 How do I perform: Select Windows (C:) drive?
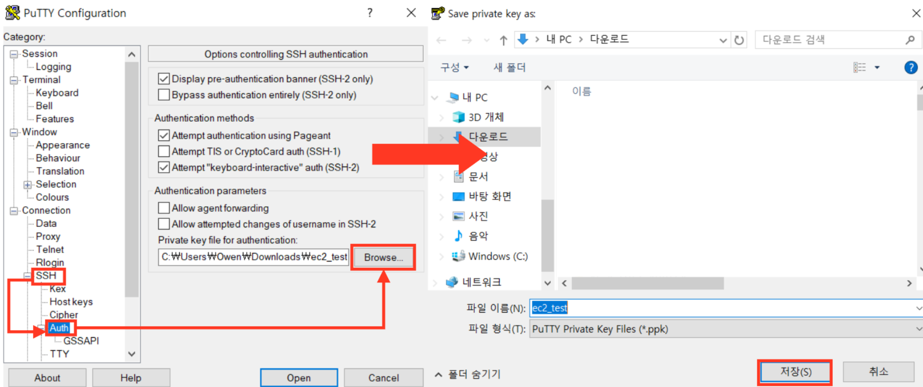(490, 256)
